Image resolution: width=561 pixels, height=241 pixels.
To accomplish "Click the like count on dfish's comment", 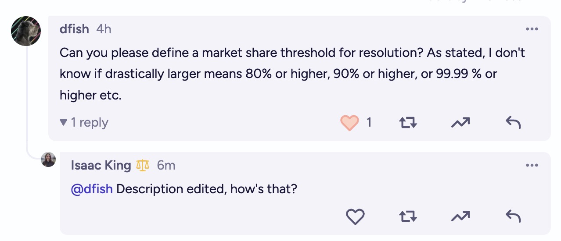I will tap(369, 123).
